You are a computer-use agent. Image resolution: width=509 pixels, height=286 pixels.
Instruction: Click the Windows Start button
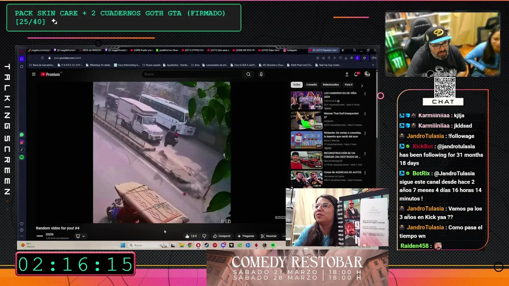pos(123,245)
